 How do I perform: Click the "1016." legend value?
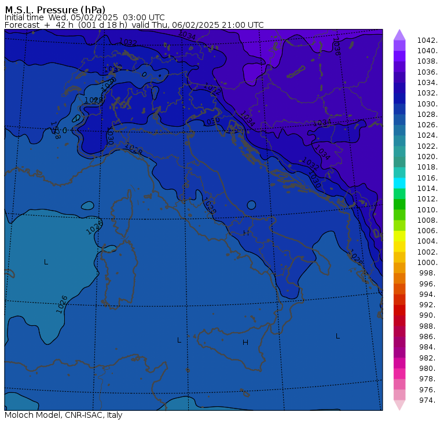(x=427, y=178)
